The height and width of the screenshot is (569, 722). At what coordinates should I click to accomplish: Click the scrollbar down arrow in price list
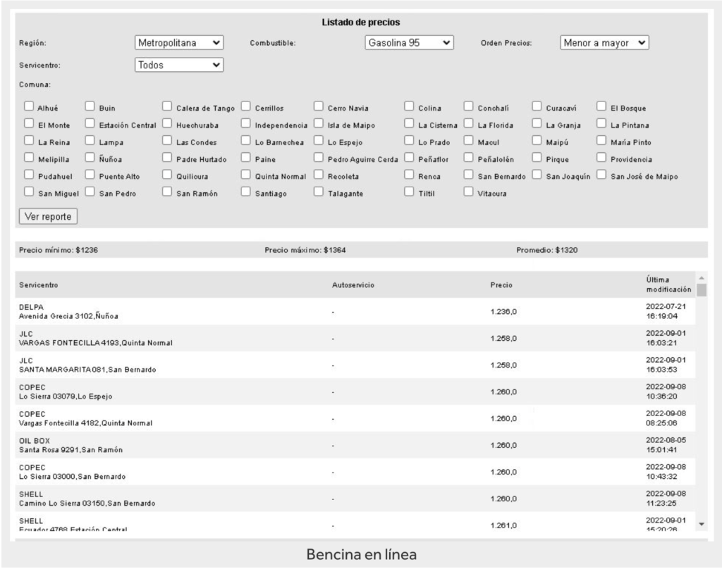pyautogui.click(x=702, y=525)
